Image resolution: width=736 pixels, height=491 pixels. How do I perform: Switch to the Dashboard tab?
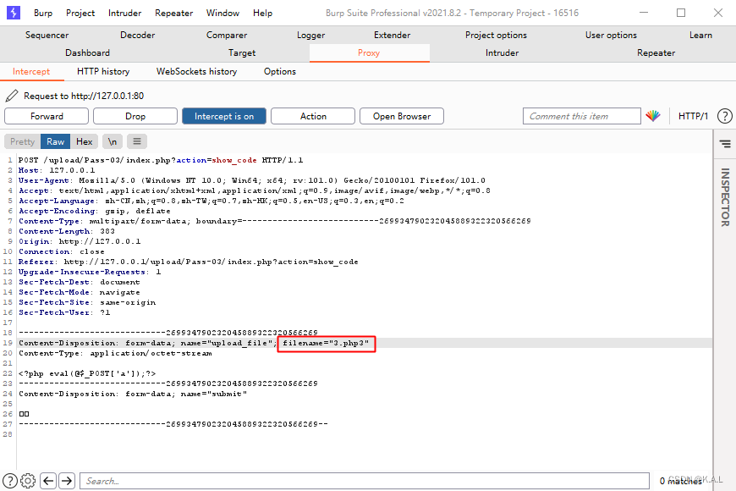tap(87, 52)
